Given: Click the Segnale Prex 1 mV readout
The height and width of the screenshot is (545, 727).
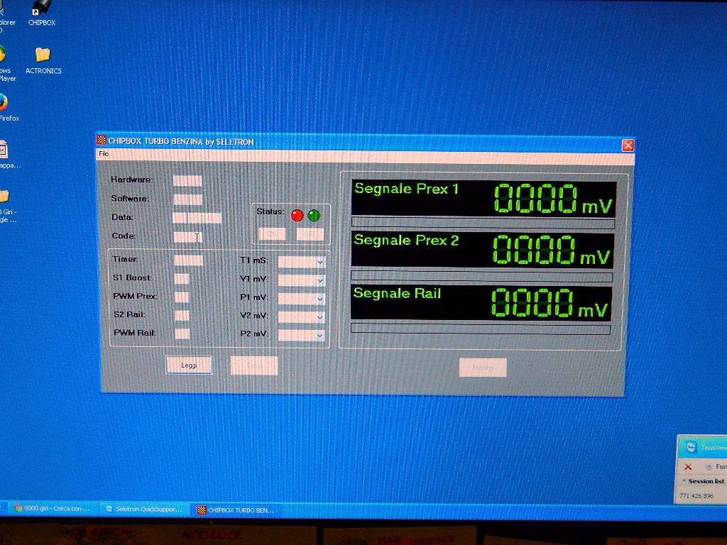Looking at the screenshot, I should pyautogui.click(x=552, y=199).
